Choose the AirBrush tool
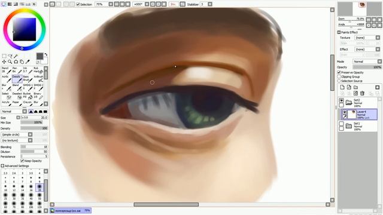 click(x=38, y=78)
